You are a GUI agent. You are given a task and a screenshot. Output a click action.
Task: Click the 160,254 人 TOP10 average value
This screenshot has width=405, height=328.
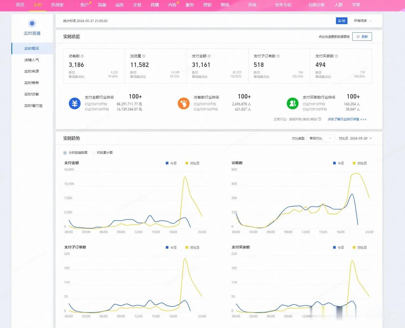pos(352,104)
